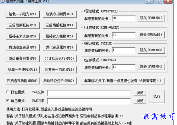The height and width of the screenshot is (125, 177).
Task: Turn on 自动收集资源 (F7)
Action: 23,47
